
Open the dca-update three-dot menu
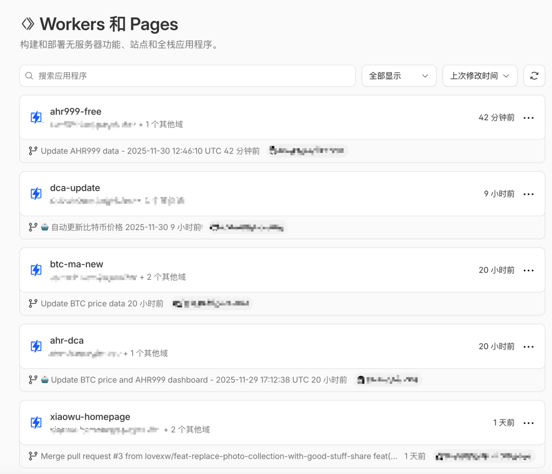528,194
